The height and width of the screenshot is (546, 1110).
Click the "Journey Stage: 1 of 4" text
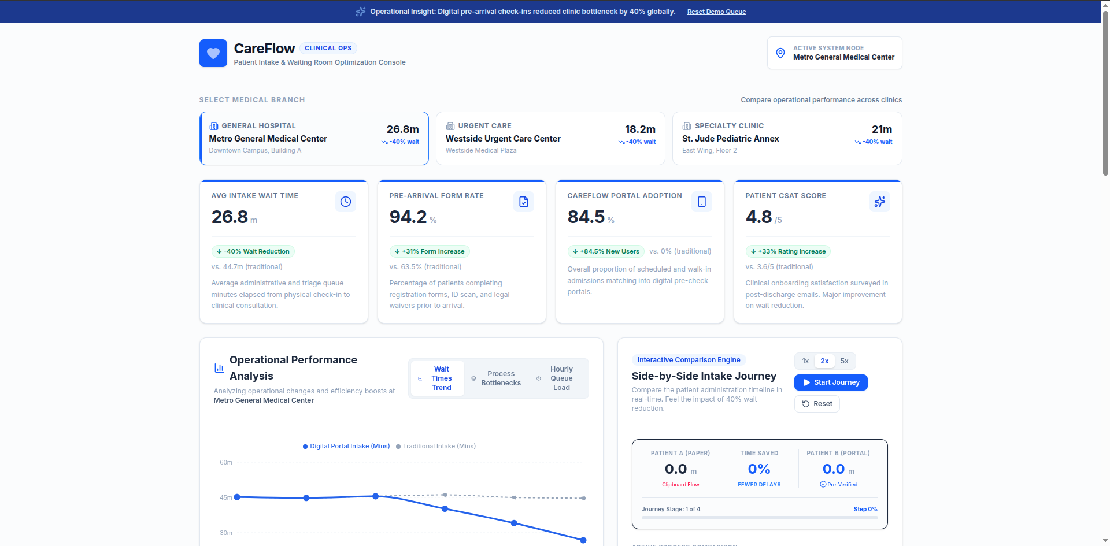pos(671,509)
